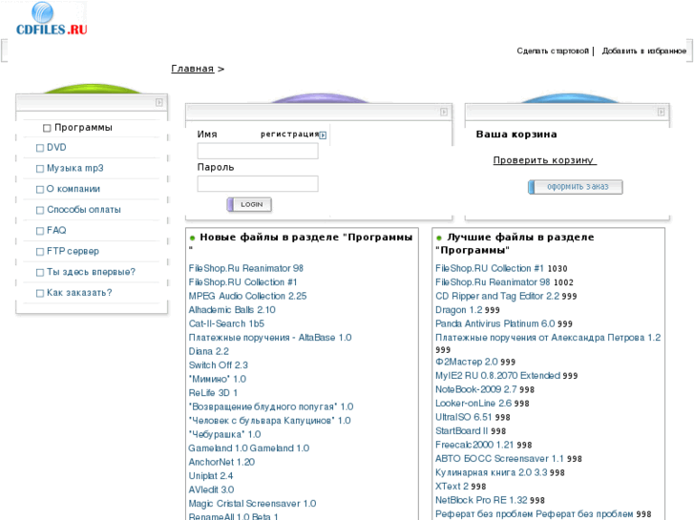Open MPEG Audio Collection 2.25
This screenshot has height=520, width=694.
[x=247, y=296]
